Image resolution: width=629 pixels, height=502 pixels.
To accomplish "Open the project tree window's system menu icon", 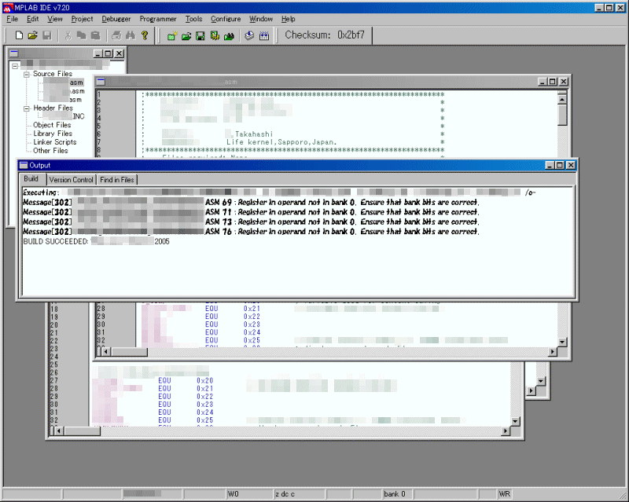I will (14, 53).
